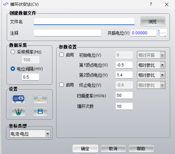This screenshot has height=154, width=175.
Task: Click the CV dialog title bar icon
Action: tap(6, 4)
